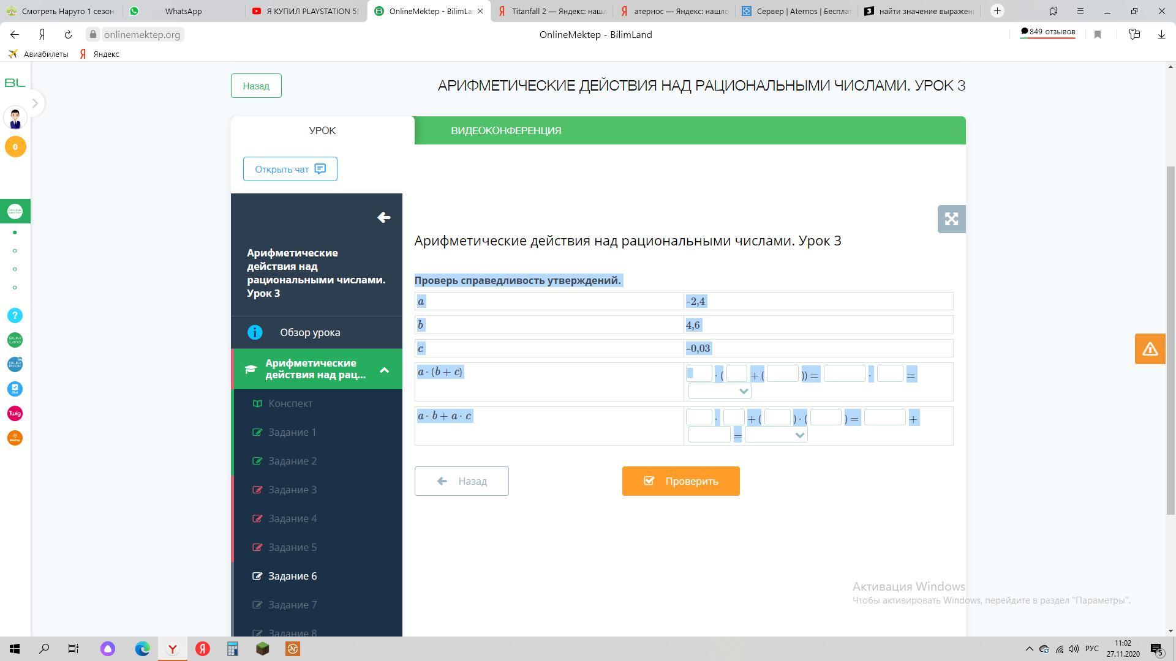Click the Twig icon in left rail
This screenshot has width=1176, height=661.
coord(15,414)
